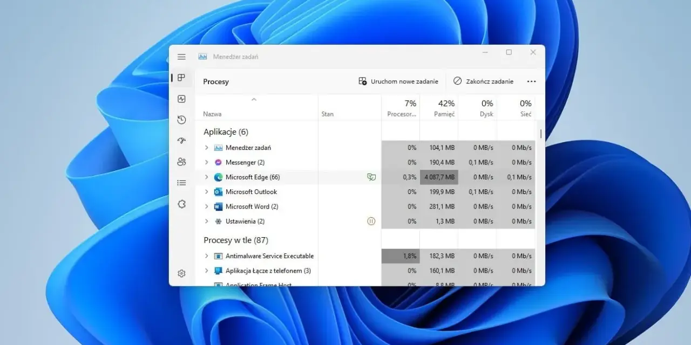Expand the Messenger (2) process group
Screen dimensions: 691x345
tap(206, 162)
